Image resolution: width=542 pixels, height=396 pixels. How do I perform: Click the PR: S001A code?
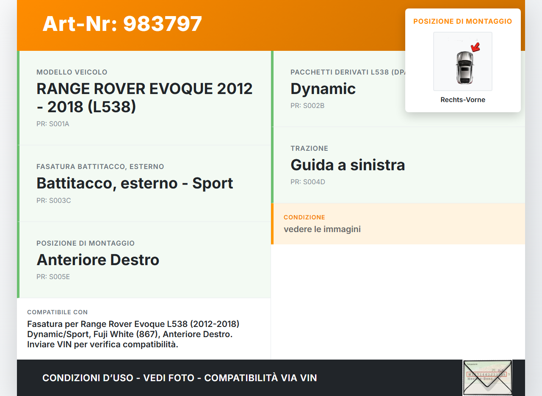[53, 124]
